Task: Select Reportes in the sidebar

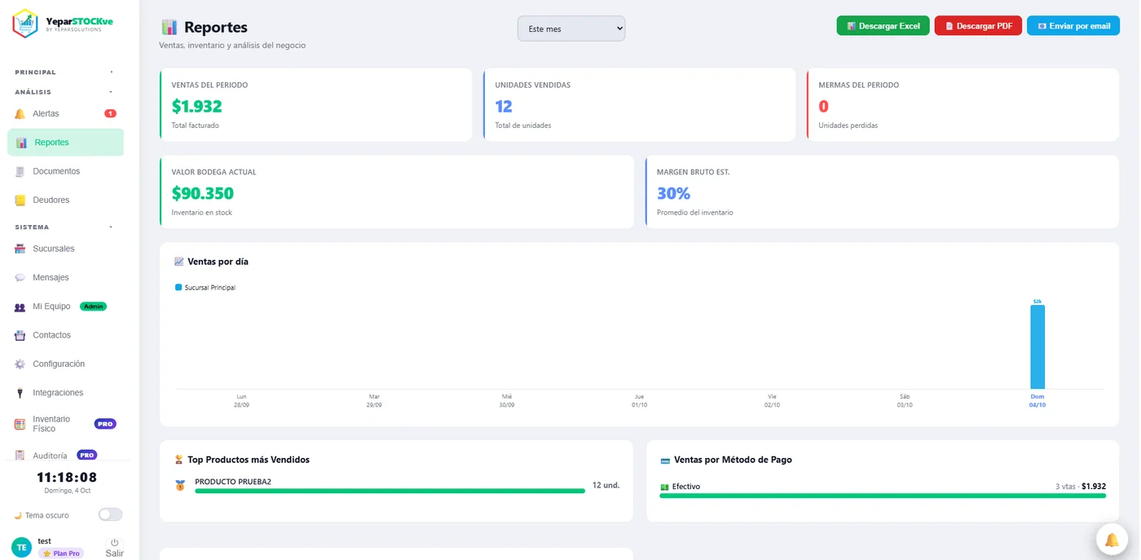Action: (x=65, y=142)
